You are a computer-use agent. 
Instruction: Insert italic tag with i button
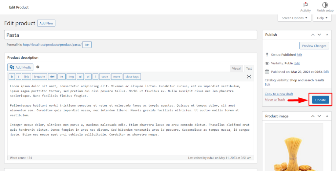18,76
